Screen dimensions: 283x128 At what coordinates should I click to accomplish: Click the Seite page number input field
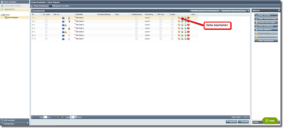(x=45, y=117)
